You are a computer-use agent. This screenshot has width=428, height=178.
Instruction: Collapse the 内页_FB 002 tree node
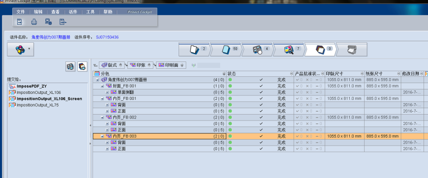click(x=102, y=118)
